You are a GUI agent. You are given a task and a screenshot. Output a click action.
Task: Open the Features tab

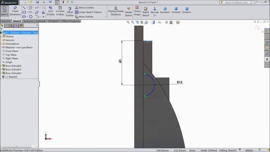6,21
